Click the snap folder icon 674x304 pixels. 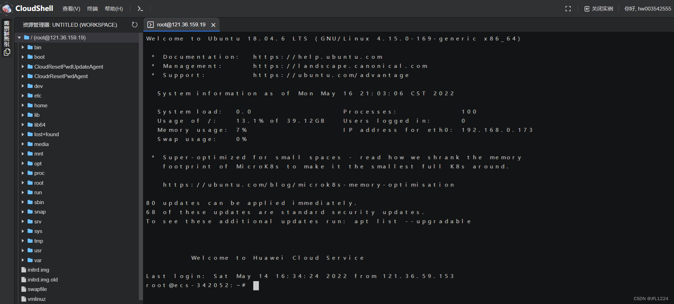[30, 212]
